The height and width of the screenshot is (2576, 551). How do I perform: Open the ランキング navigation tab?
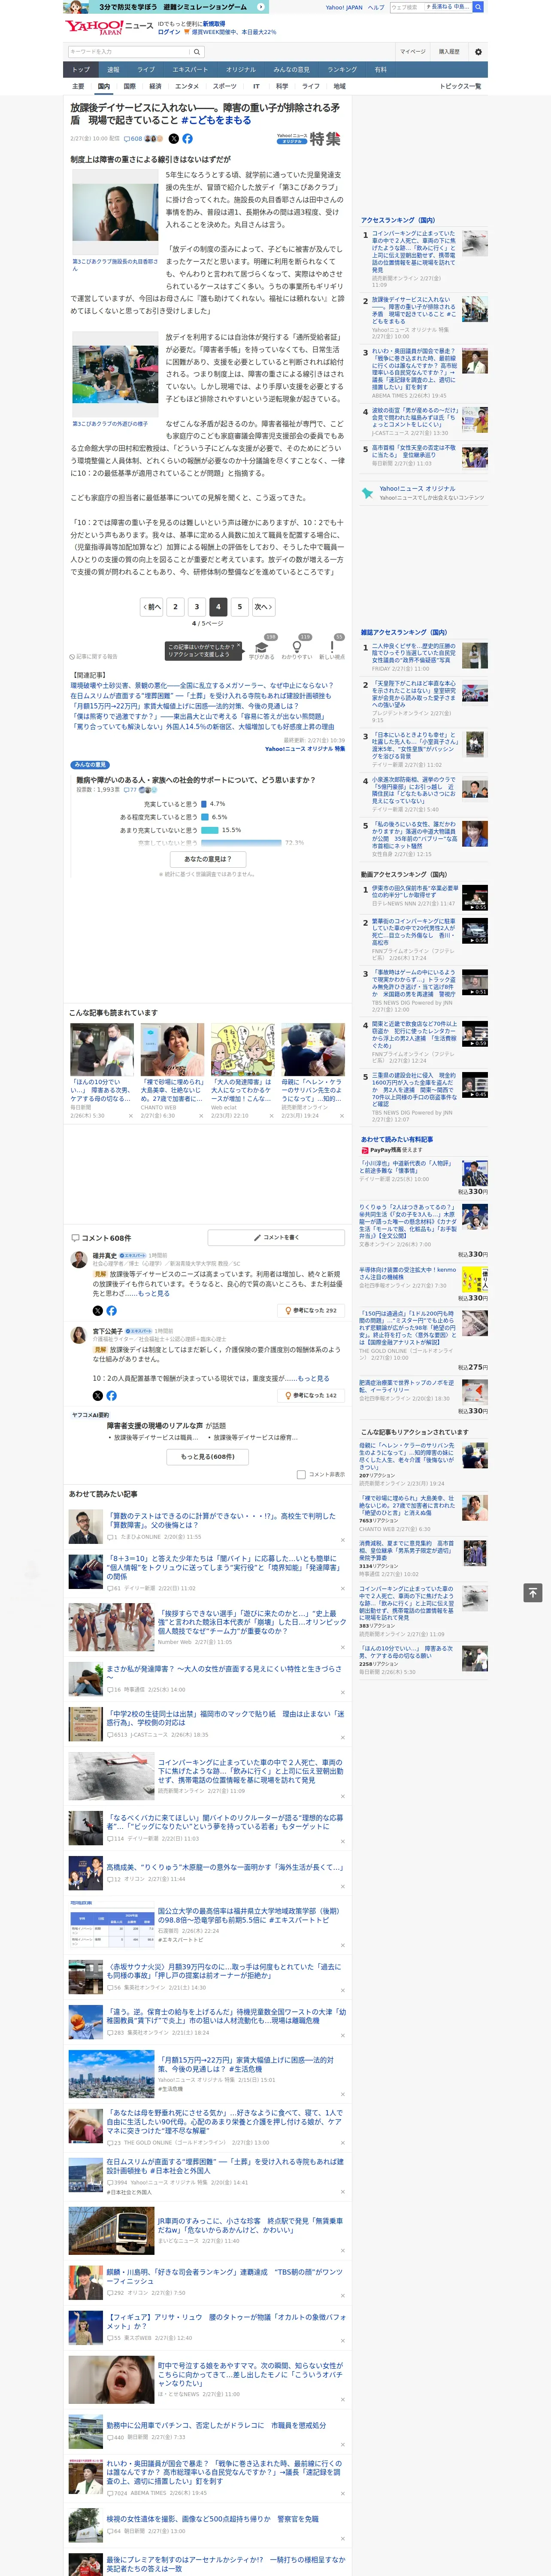click(x=342, y=70)
